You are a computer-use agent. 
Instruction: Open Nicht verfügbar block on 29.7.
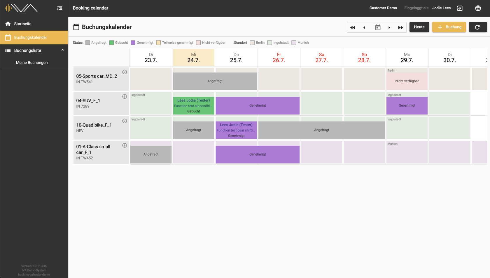tap(407, 81)
